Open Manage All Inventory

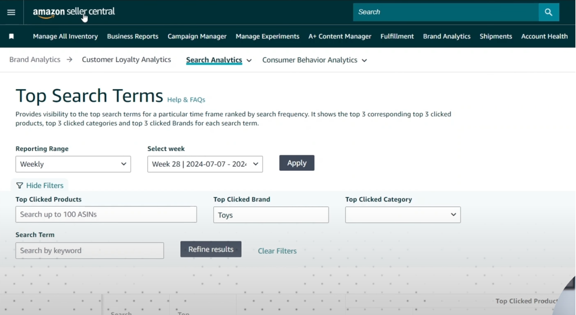pyautogui.click(x=65, y=36)
